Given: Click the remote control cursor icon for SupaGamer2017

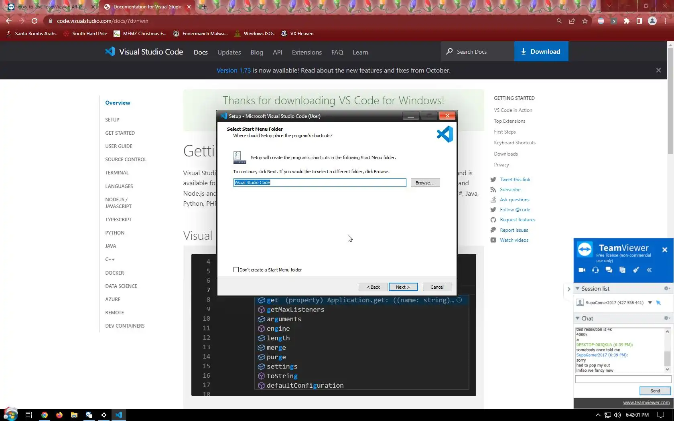Looking at the screenshot, I should tap(658, 303).
